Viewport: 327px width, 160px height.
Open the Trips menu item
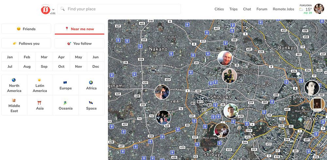pyautogui.click(x=233, y=9)
